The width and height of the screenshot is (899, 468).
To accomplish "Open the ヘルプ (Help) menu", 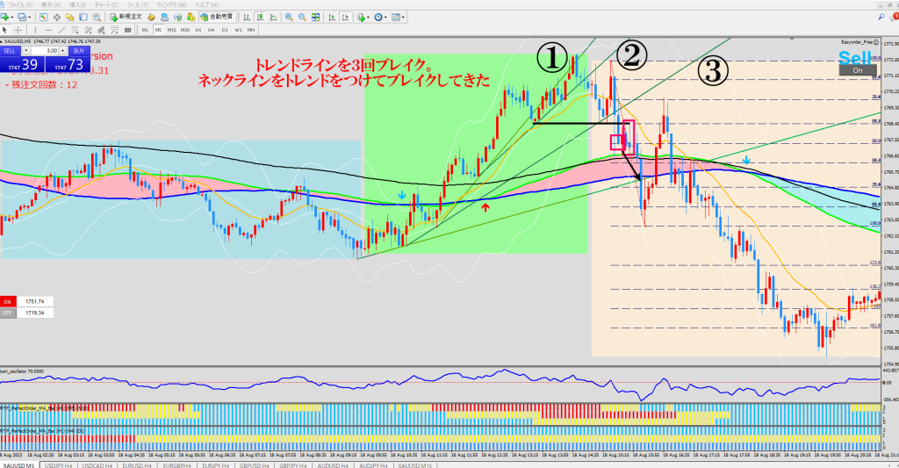I will [207, 5].
